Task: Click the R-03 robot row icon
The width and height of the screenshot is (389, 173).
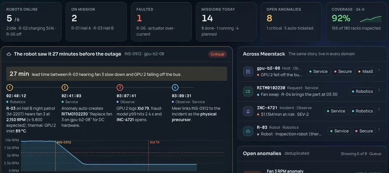Action: coord(248,131)
